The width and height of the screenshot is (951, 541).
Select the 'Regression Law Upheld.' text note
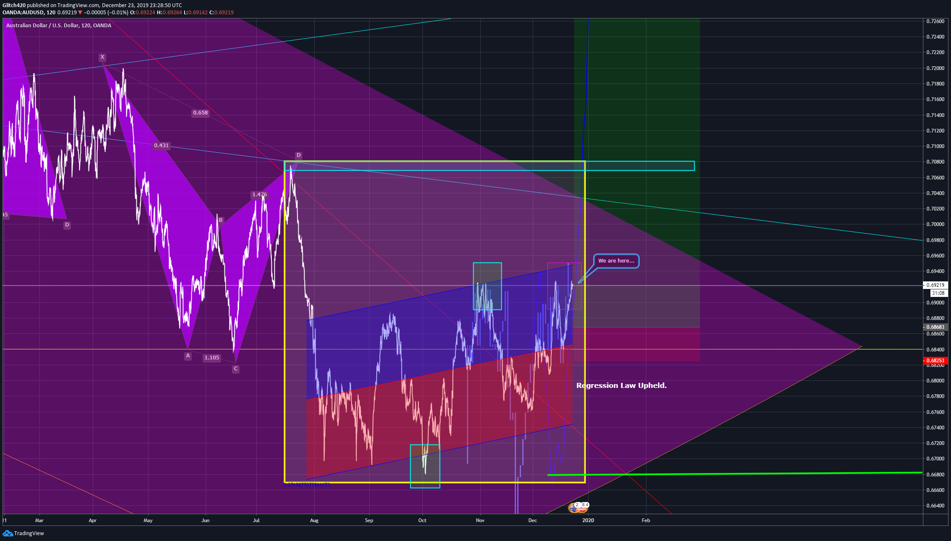(x=621, y=385)
